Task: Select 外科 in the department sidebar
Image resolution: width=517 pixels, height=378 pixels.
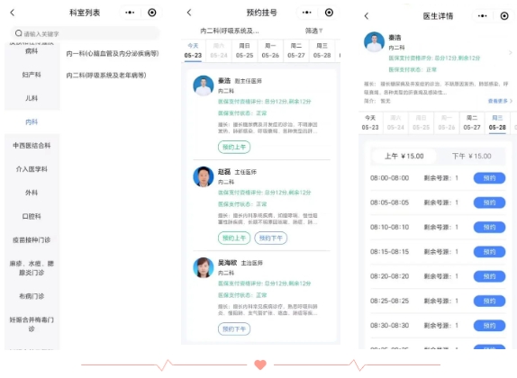Action: click(x=32, y=193)
